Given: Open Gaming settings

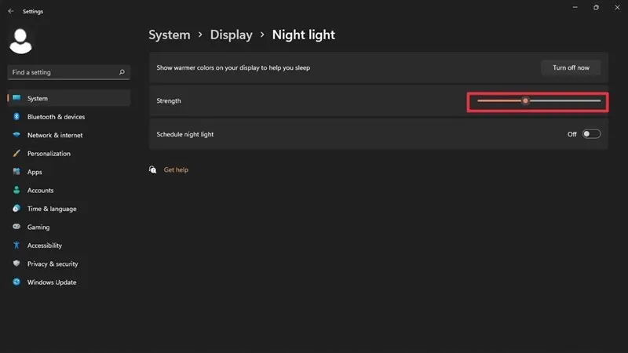Looking at the screenshot, I should click(69, 227).
